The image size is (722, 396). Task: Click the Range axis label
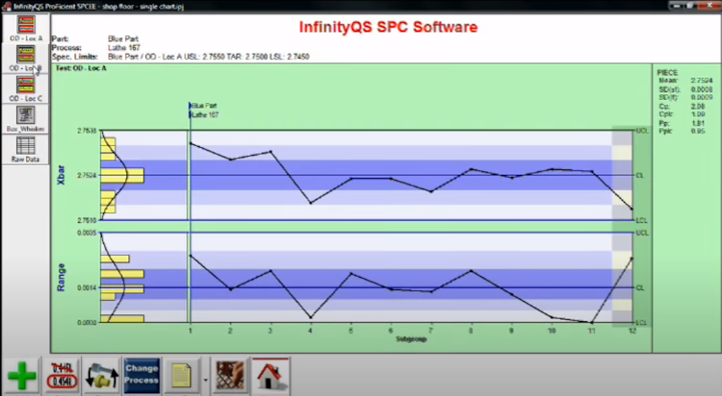pos(61,278)
